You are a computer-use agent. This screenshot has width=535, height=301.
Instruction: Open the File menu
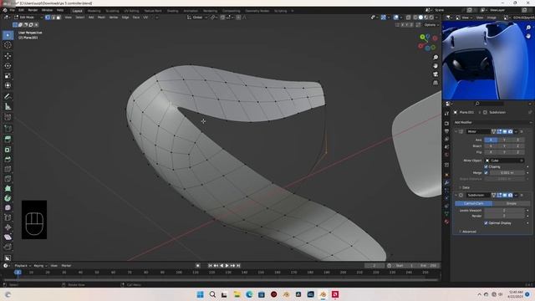13,11
